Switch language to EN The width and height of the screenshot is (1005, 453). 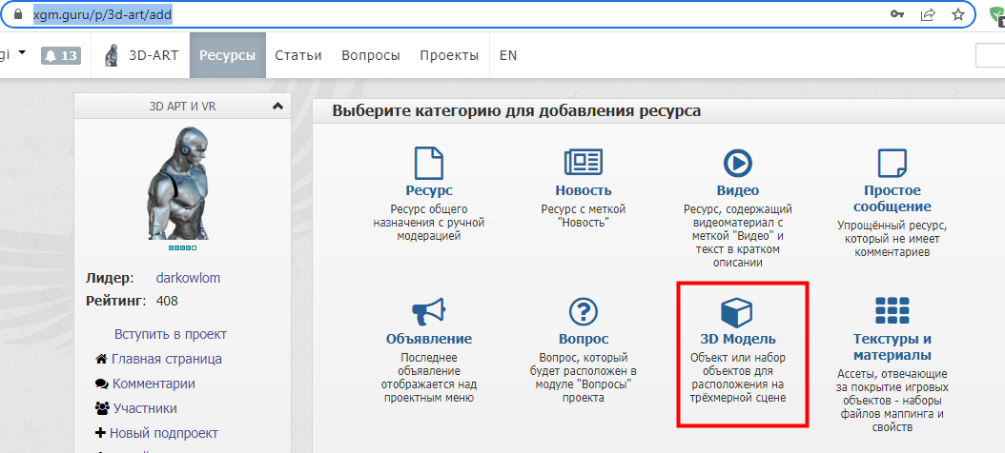[x=508, y=55]
